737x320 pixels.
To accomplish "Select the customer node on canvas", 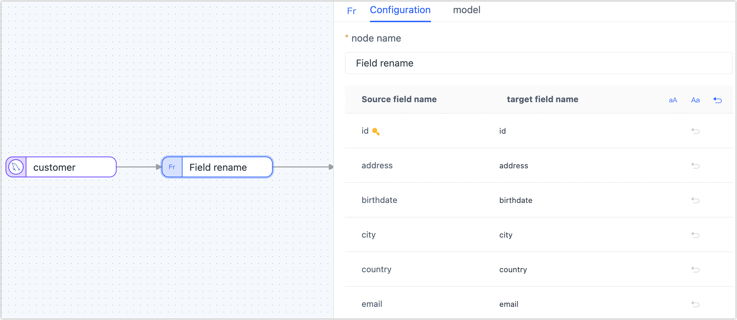I will tap(71, 167).
